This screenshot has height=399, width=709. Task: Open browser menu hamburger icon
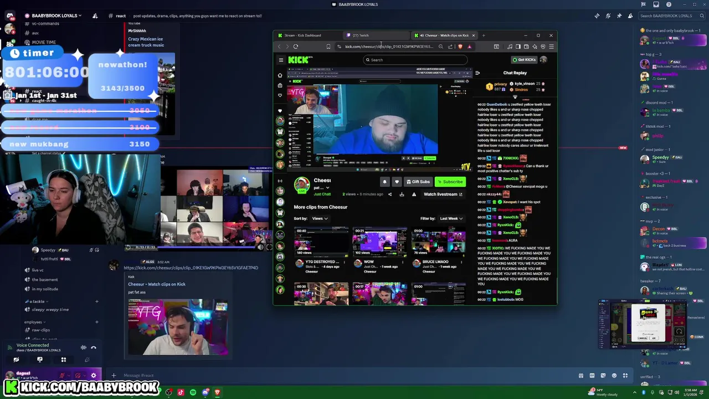coord(551,47)
